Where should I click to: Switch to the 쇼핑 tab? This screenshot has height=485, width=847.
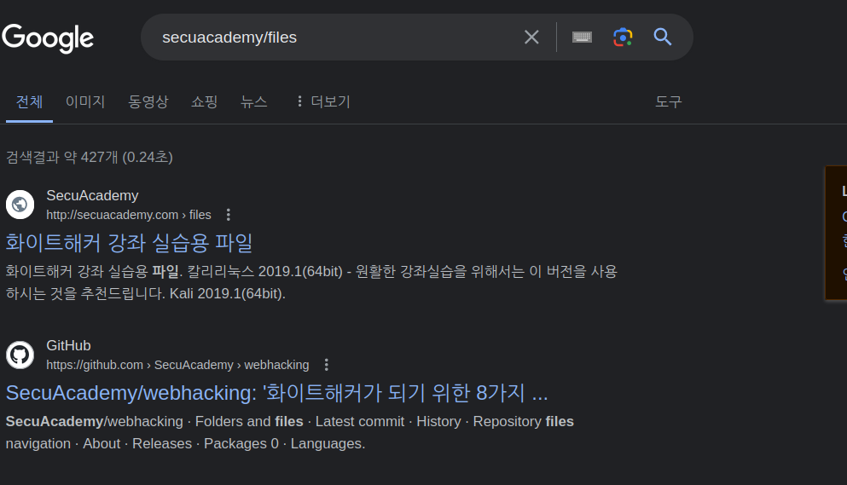tap(204, 101)
